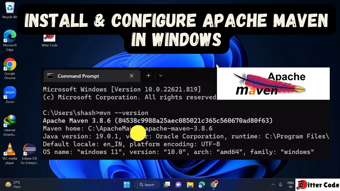Launch Microsoft Edge from the desktop
The image size is (340, 191).
pos(10,40)
